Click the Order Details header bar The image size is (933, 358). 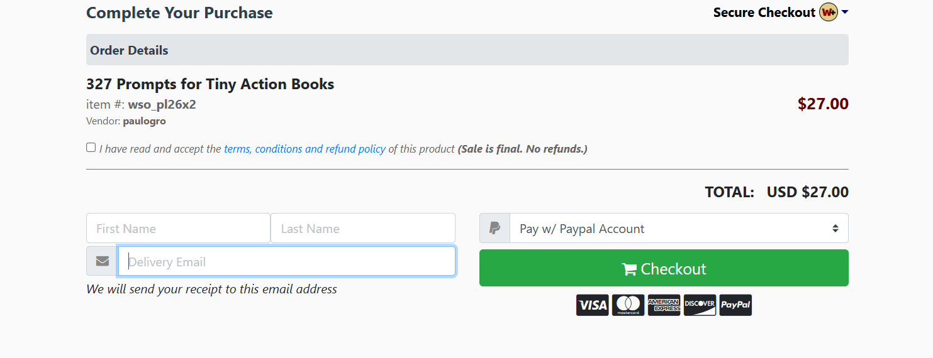point(467,50)
